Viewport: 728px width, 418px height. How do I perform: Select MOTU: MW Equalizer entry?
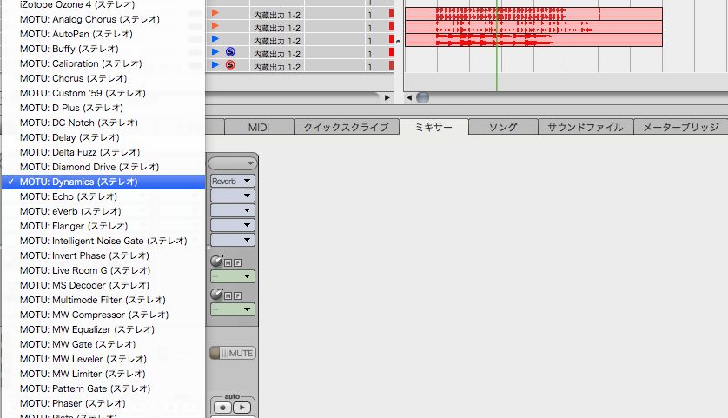103,329
